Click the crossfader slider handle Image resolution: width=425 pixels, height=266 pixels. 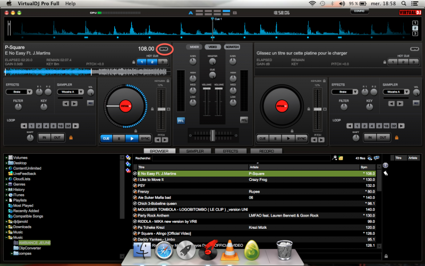tap(212, 134)
